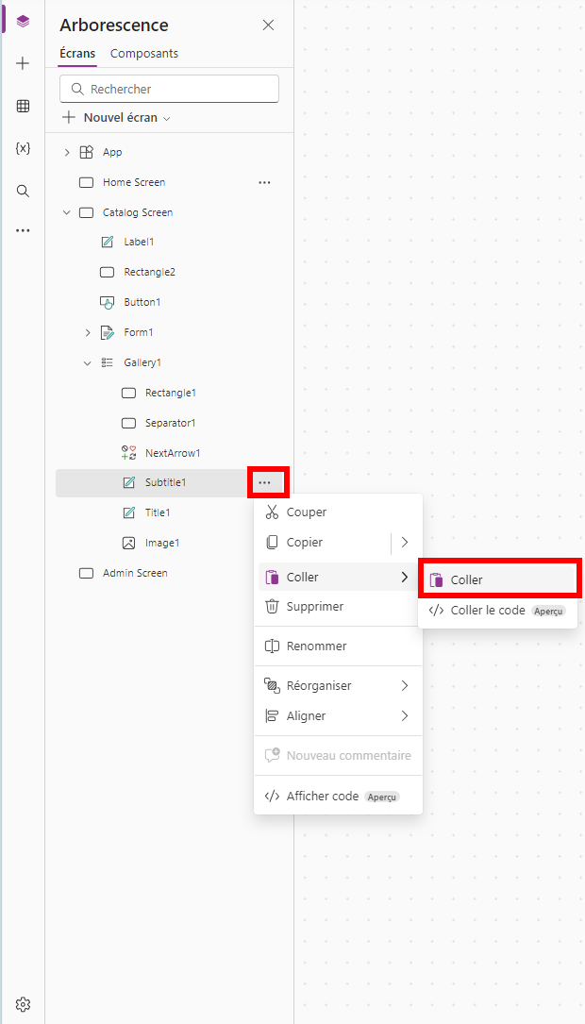
Task: Choose Copier from the context menu
Action: [x=324, y=543]
